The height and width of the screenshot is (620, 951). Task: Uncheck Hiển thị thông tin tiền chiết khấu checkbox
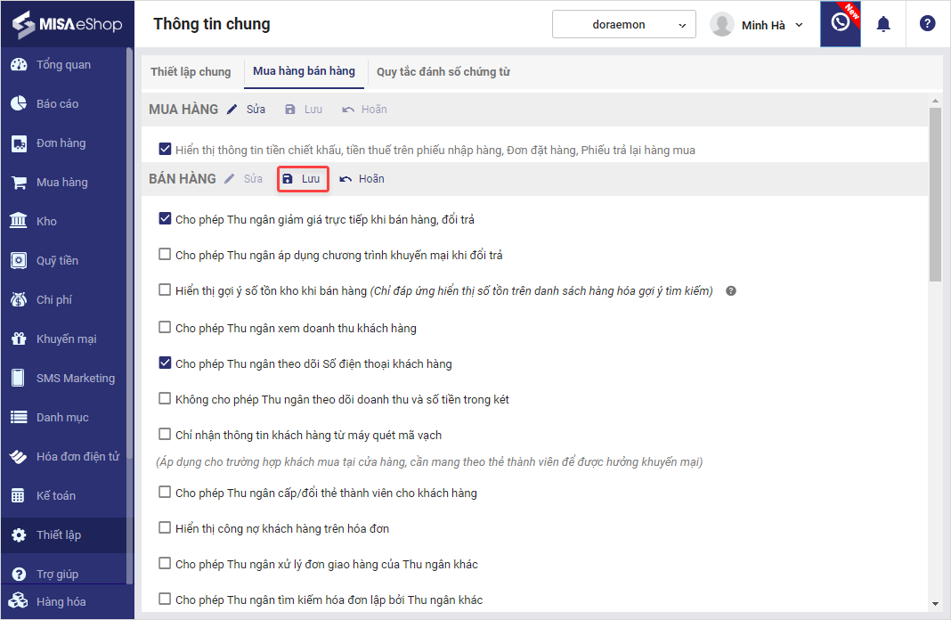tap(165, 149)
